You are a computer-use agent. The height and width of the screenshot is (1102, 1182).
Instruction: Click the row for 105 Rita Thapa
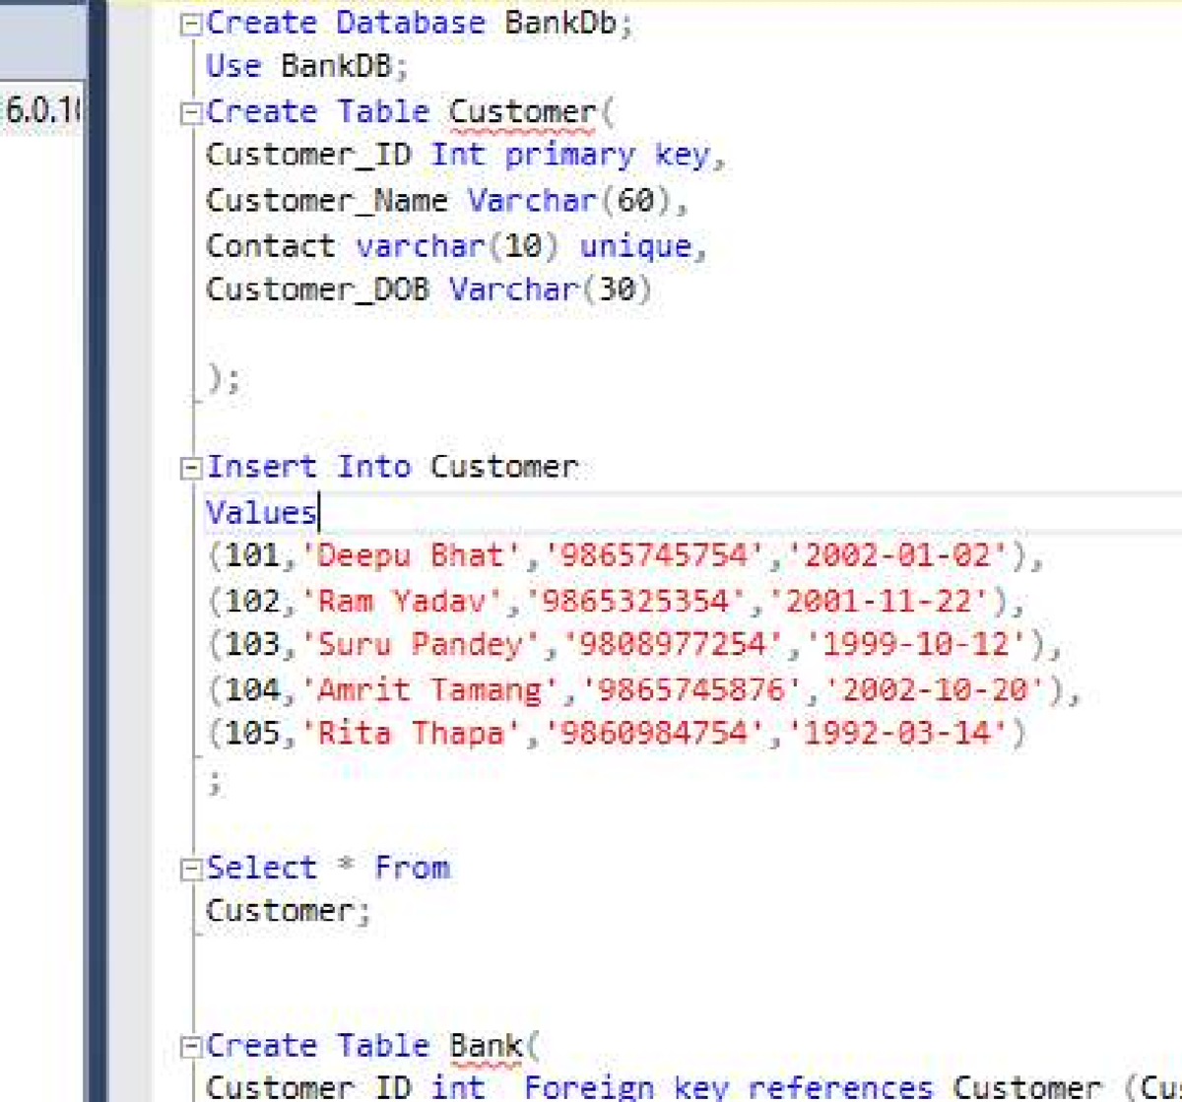pos(617,734)
